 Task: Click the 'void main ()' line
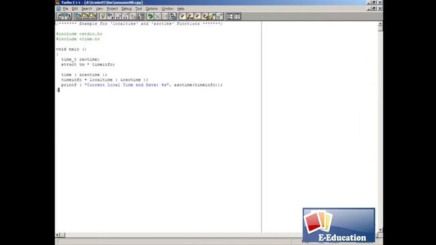(x=71, y=49)
